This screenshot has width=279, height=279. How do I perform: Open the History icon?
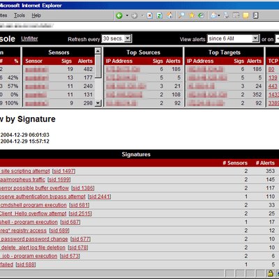[x=201, y=15]
